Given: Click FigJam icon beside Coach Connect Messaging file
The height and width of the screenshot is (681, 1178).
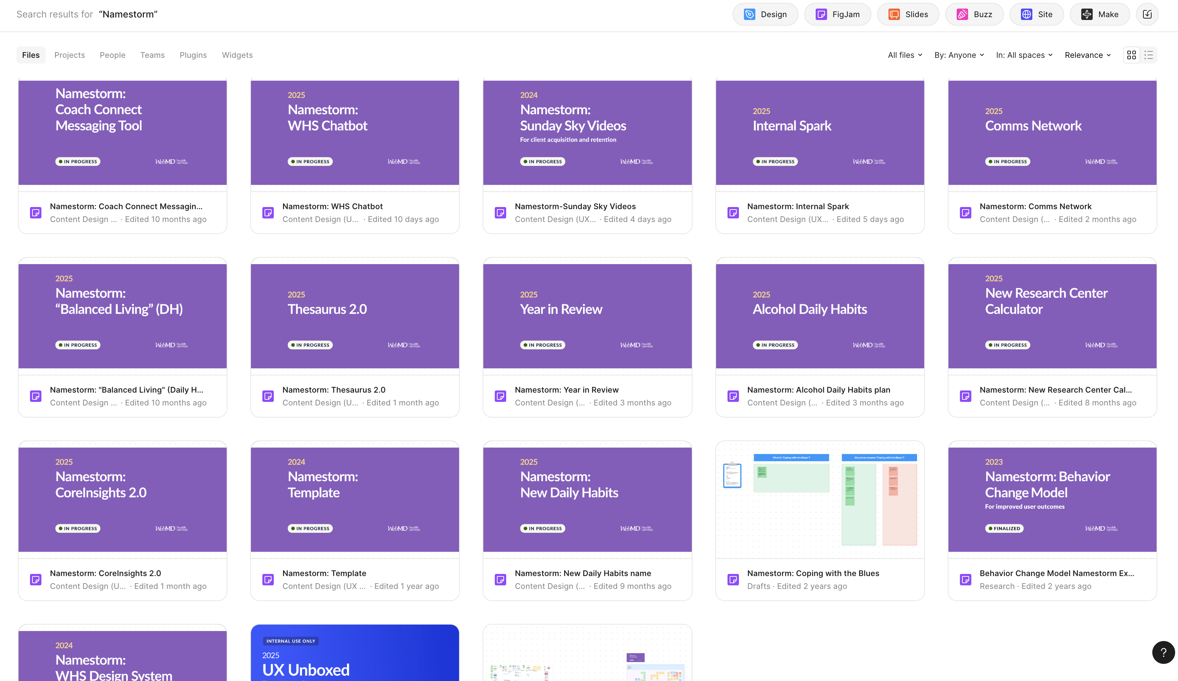Looking at the screenshot, I should (x=36, y=213).
